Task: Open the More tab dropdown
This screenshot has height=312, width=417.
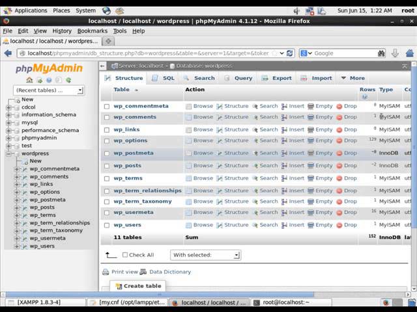Action: (353, 78)
